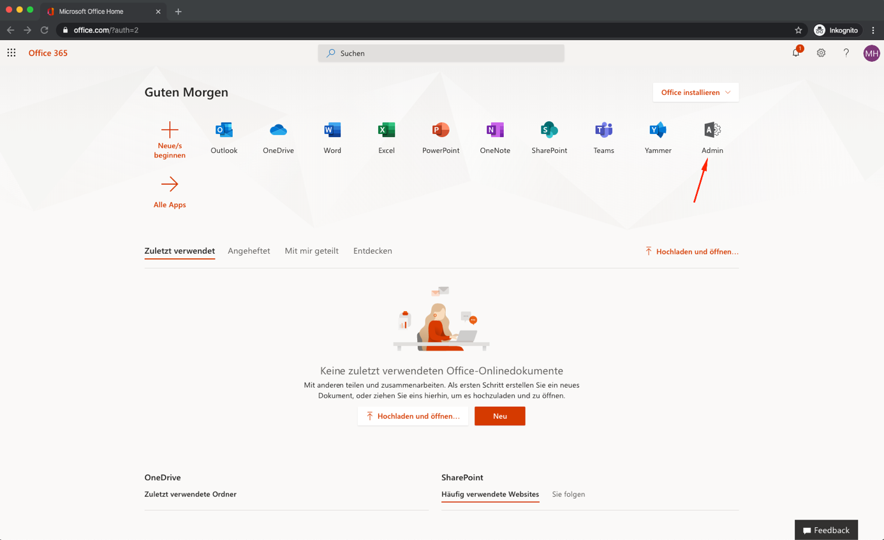884x540 pixels.
Task: Open Alle Apps arrow
Action: click(170, 184)
